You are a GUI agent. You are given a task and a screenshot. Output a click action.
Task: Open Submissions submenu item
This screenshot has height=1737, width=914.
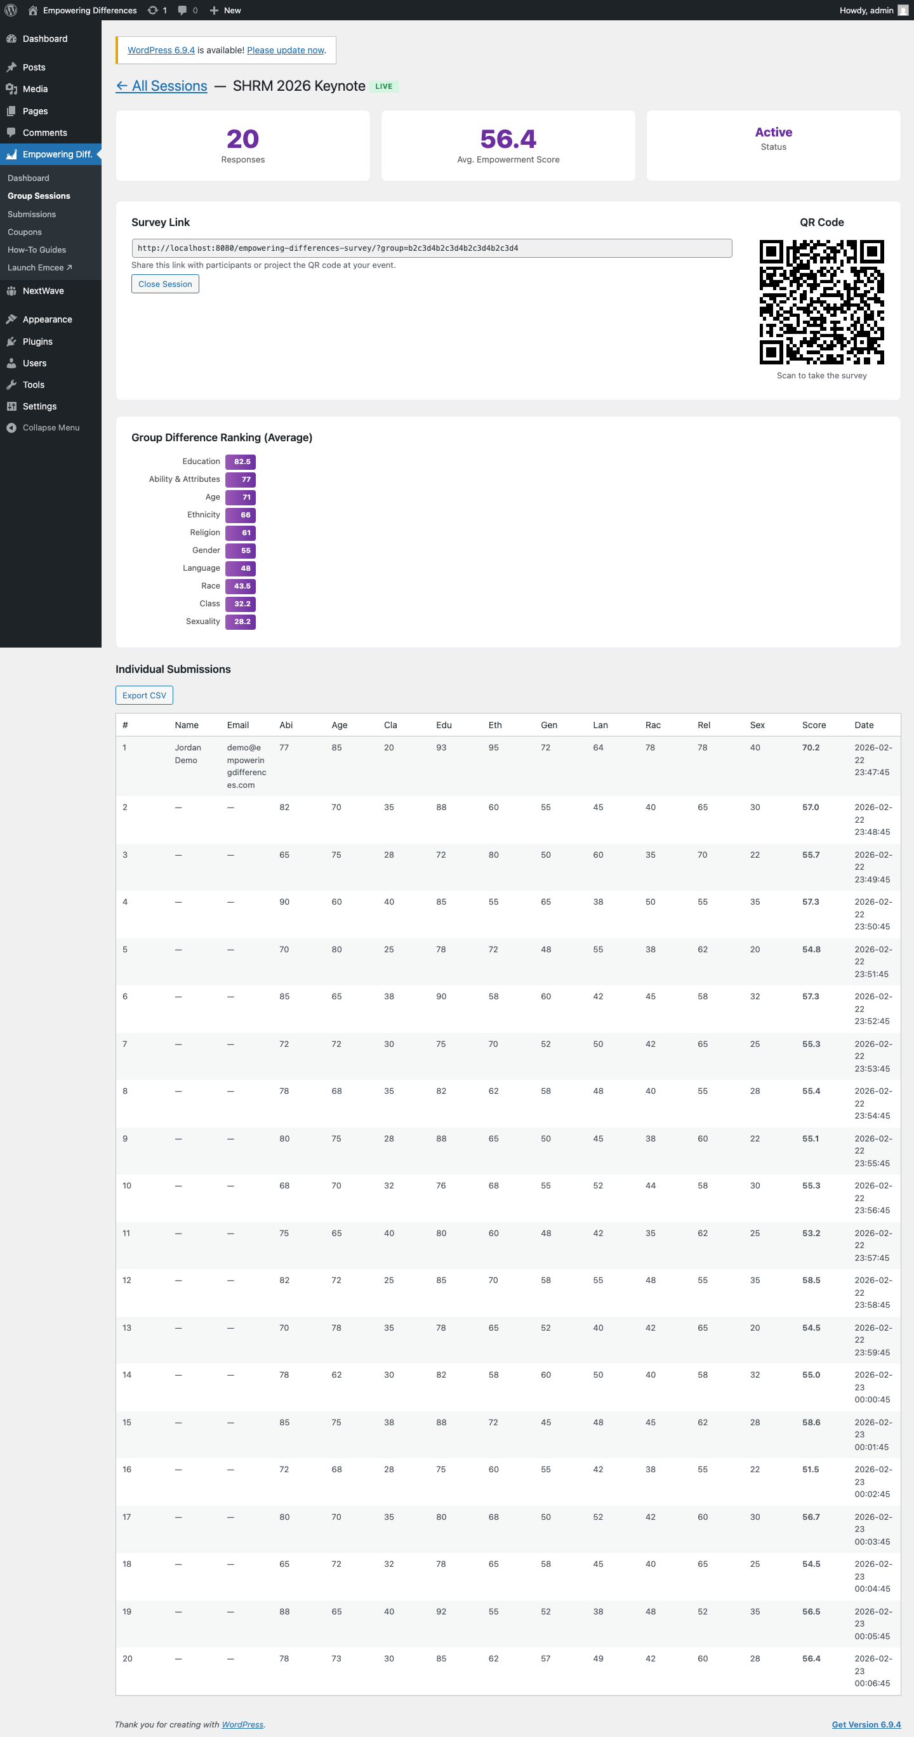click(x=32, y=215)
